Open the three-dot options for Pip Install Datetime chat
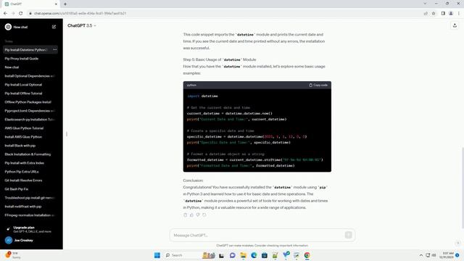Image resolution: width=464 pixels, height=261 pixels. click(x=55, y=50)
